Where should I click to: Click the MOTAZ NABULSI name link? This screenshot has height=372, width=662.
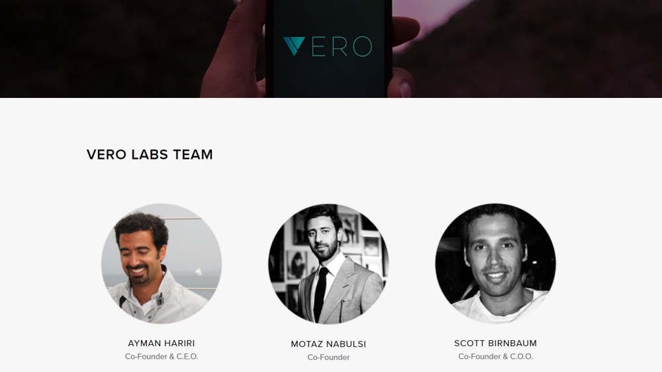pyautogui.click(x=328, y=344)
